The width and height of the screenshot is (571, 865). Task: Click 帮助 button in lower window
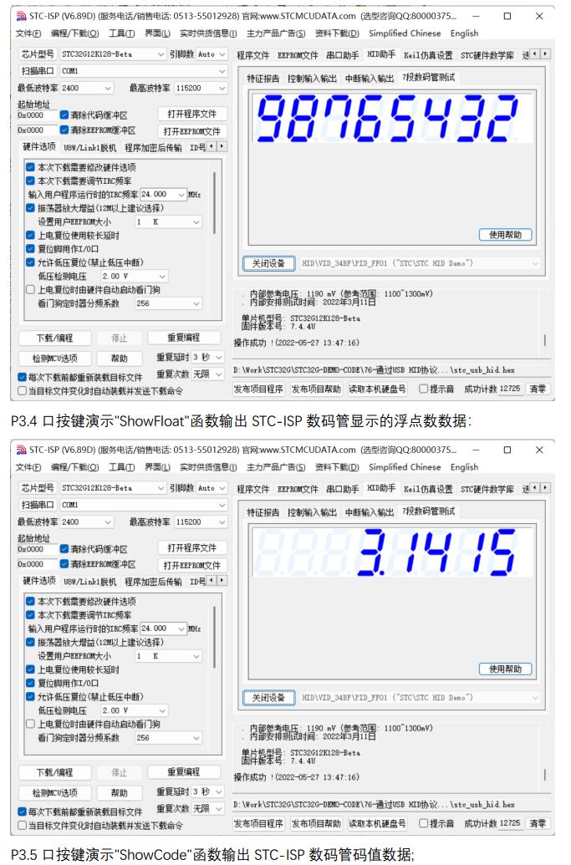(120, 793)
